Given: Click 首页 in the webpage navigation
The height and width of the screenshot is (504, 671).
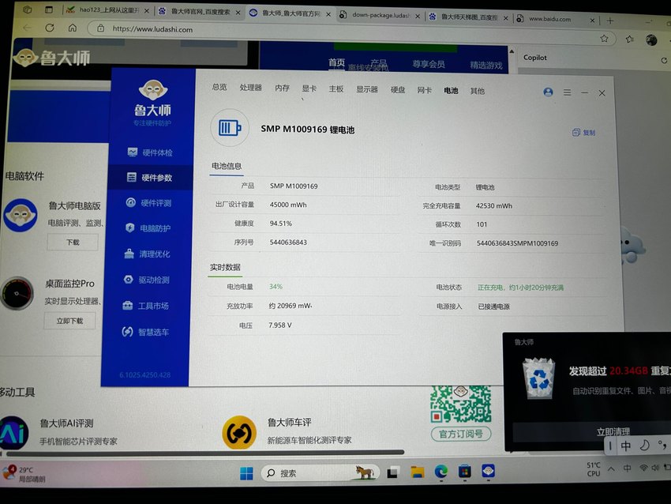Looking at the screenshot, I should [336, 63].
